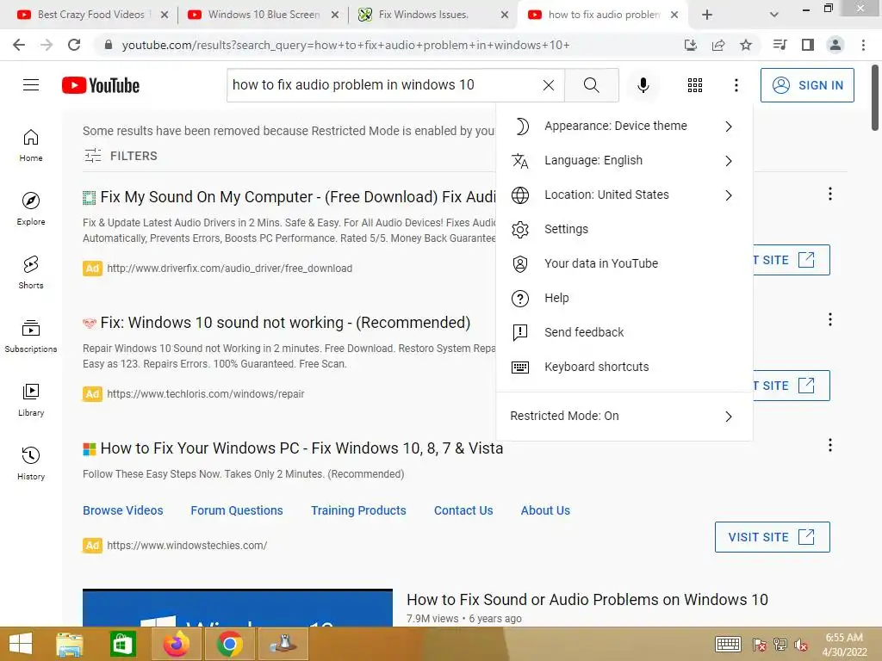Launch Firefox from the taskbar
882x661 pixels.
[177, 644]
